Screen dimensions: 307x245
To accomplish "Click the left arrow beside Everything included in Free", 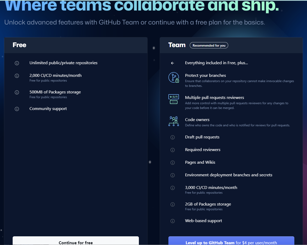I will (173, 63).
